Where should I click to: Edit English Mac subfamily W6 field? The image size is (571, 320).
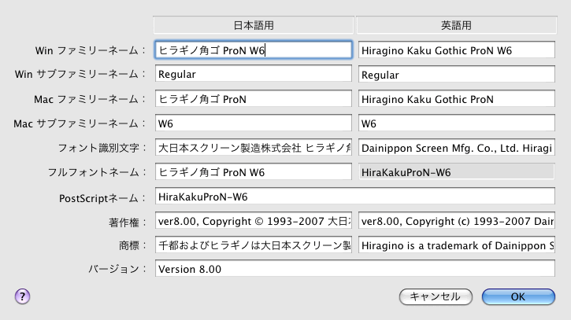457,123
